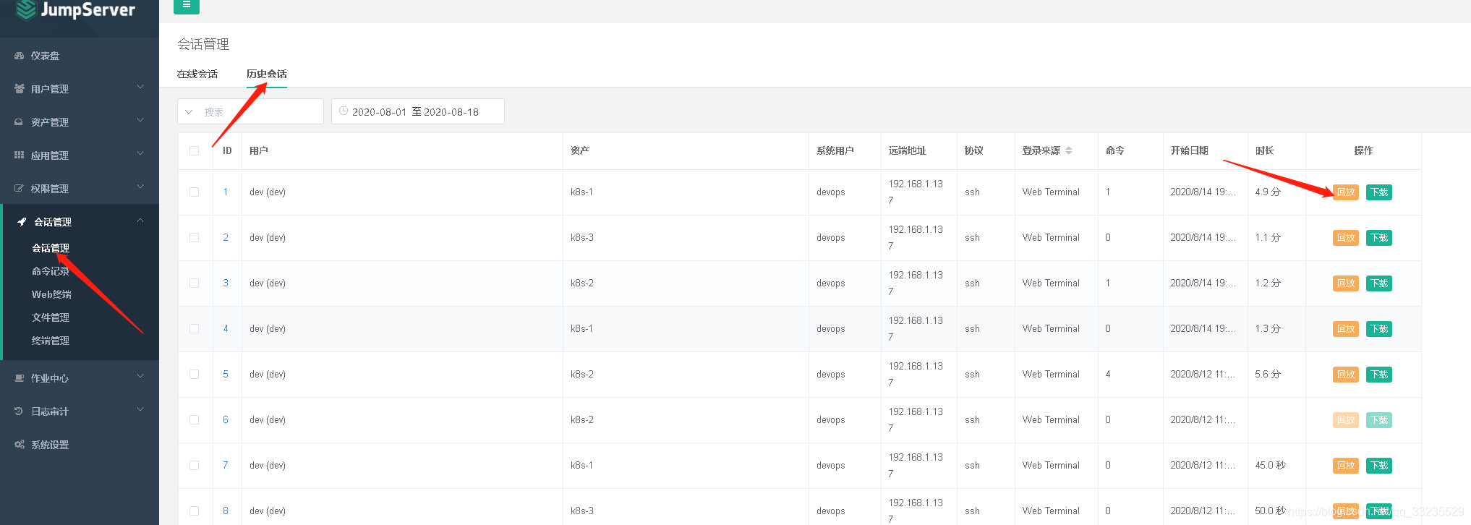Switch to 历史会话 tab
The image size is (1471, 525).
267,74
